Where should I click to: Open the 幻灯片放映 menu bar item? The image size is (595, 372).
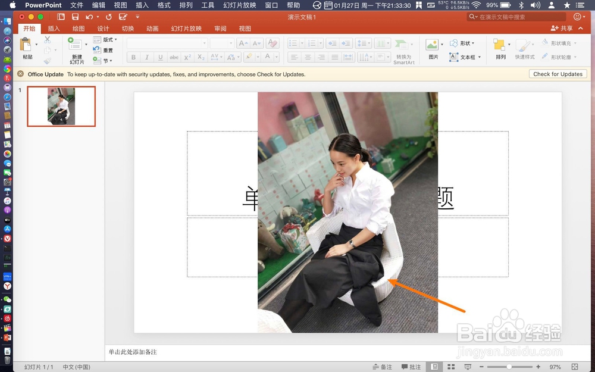239,5
